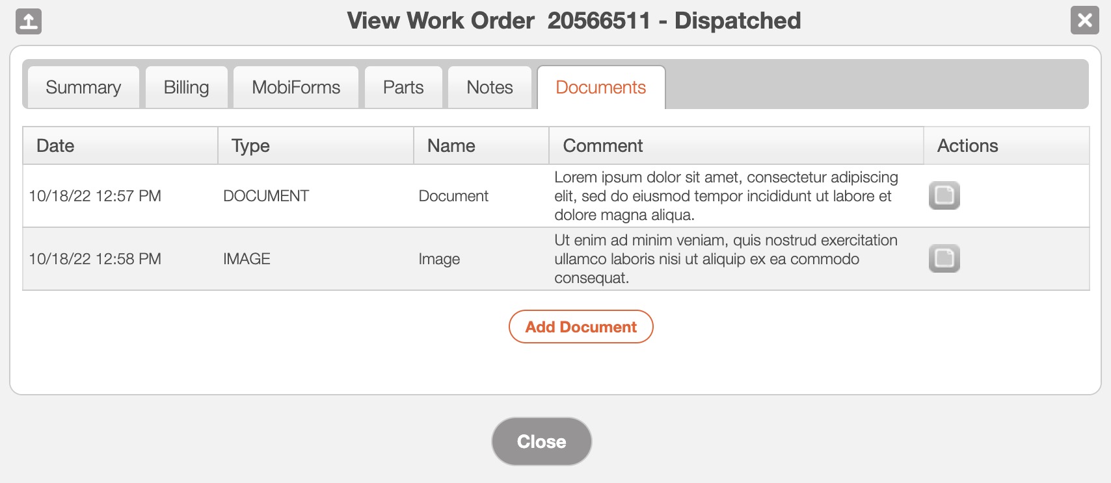The width and height of the screenshot is (1111, 483).
Task: Switch to the Summary tab
Action: tap(83, 88)
